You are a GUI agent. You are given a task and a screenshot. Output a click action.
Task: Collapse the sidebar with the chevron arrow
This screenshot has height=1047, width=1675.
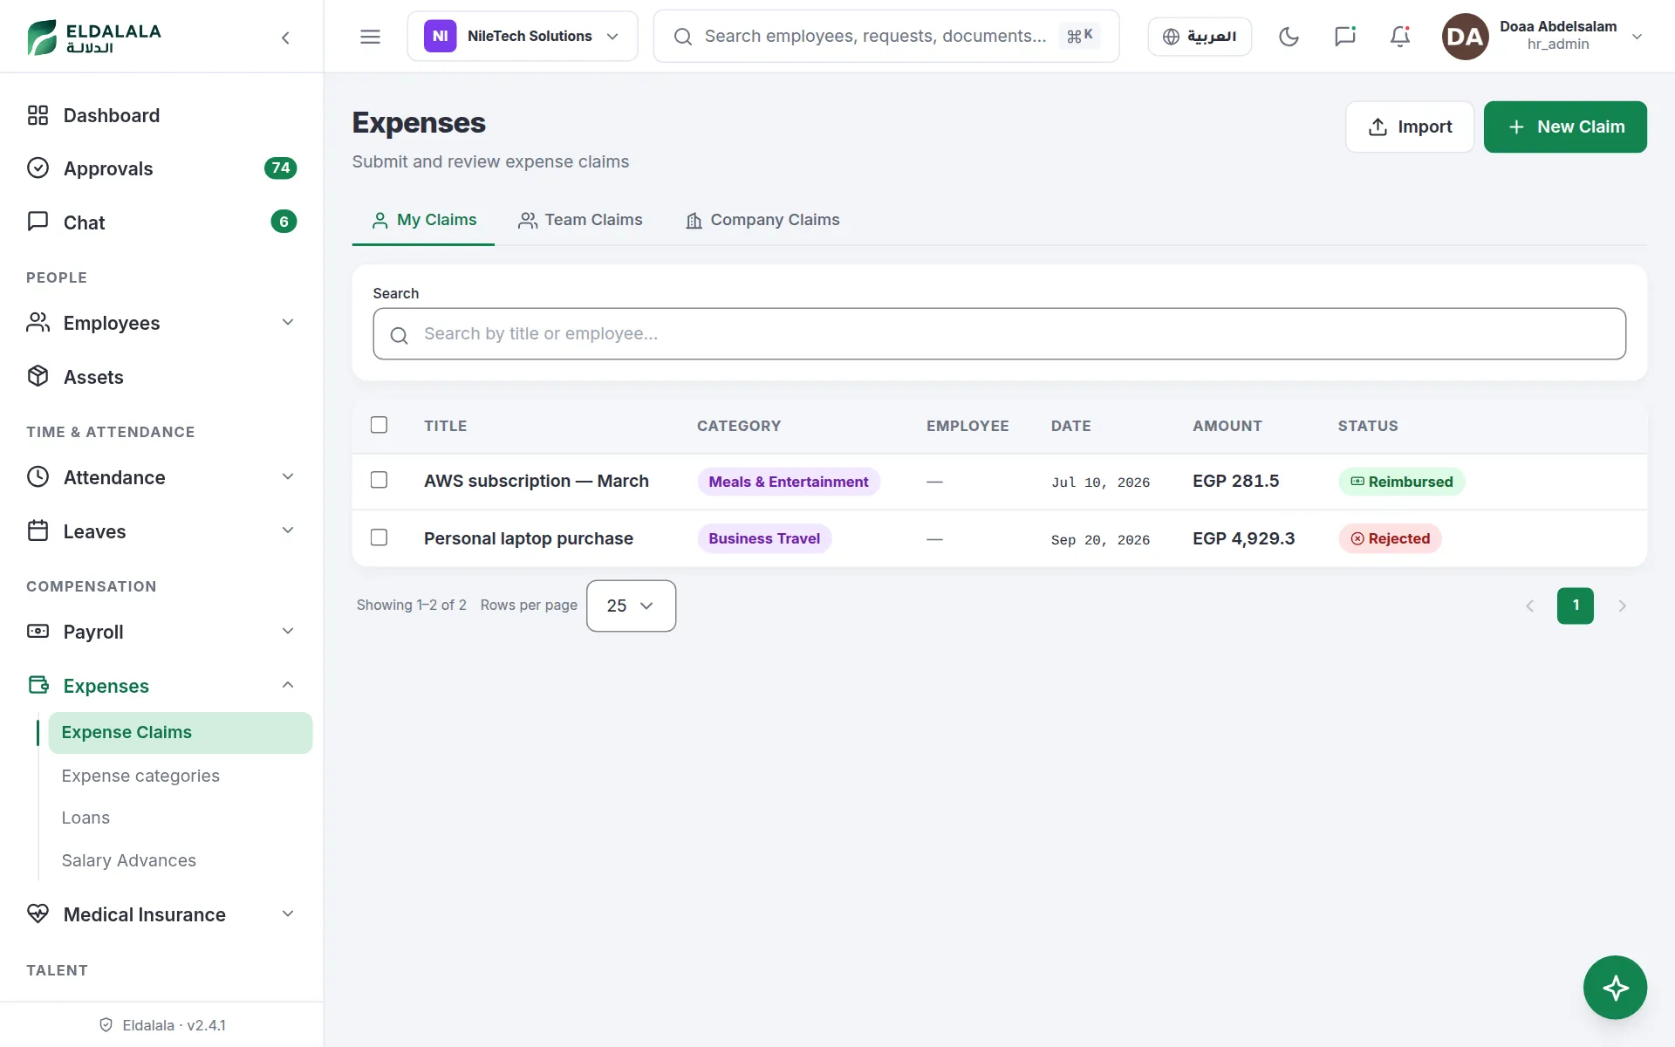[285, 37]
